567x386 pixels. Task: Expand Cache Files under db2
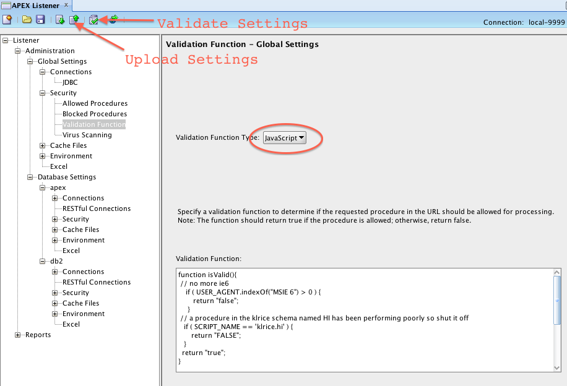(54, 303)
